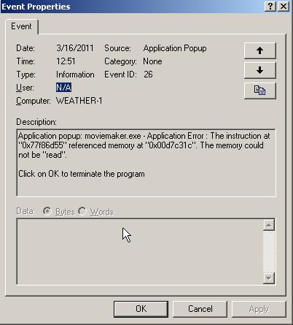Image resolution: width=293 pixels, height=325 pixels.
Task: Select the Event tab
Action: (x=21, y=26)
